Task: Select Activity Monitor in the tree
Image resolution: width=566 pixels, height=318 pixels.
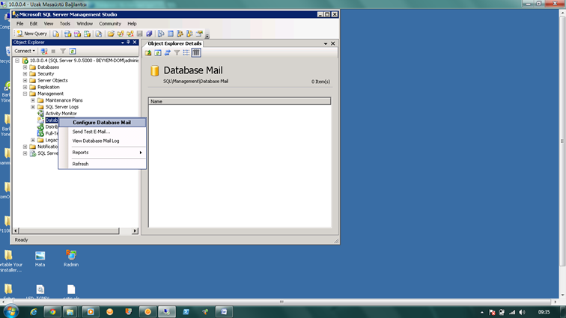Action: 61,113
